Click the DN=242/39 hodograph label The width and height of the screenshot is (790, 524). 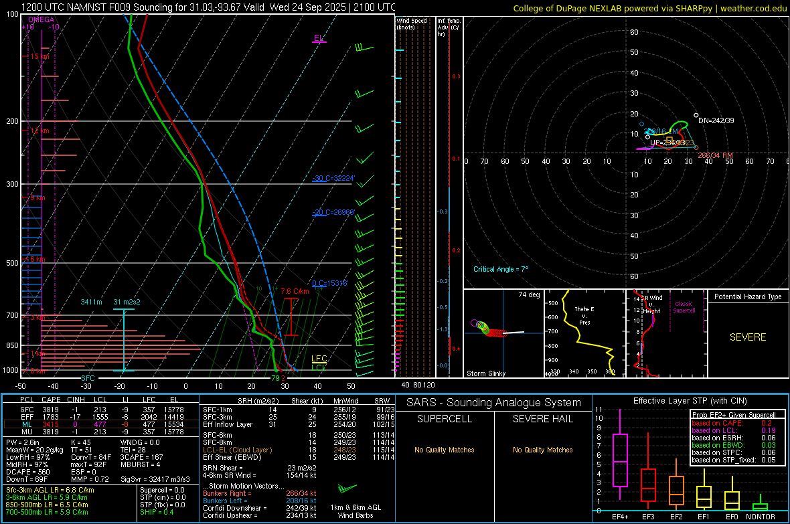click(x=716, y=120)
